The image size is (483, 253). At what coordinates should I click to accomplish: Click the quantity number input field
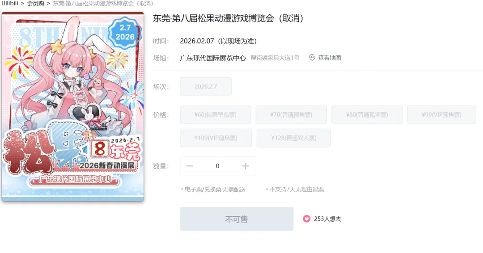tap(217, 166)
